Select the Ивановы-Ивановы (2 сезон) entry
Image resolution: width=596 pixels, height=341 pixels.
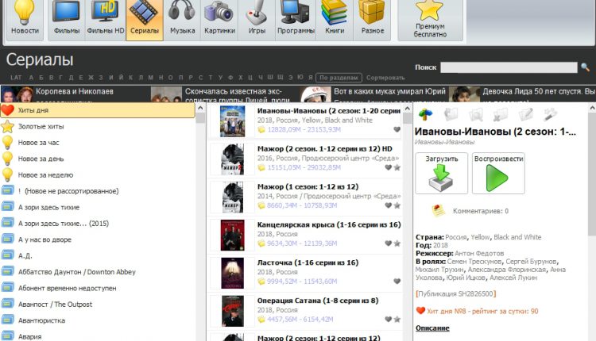click(304, 121)
